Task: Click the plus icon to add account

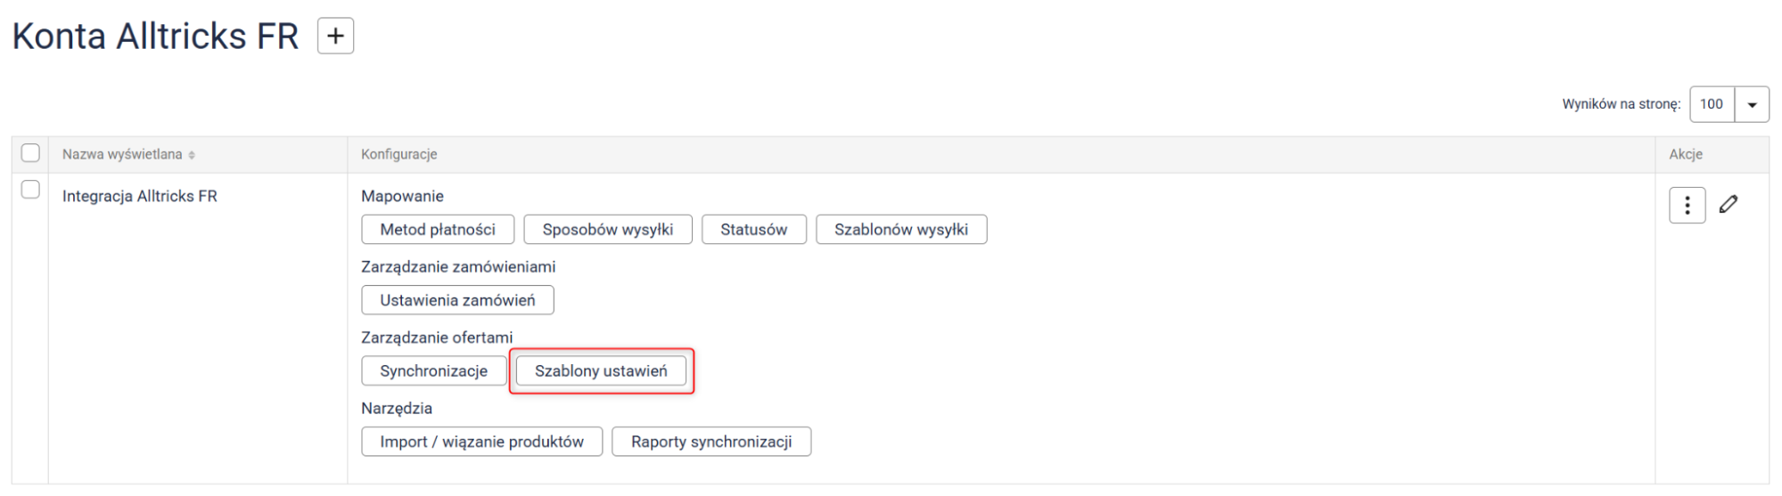Action: 335,37
